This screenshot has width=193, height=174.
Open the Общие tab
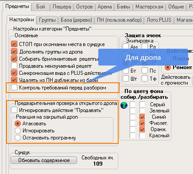click(x=176, y=7)
